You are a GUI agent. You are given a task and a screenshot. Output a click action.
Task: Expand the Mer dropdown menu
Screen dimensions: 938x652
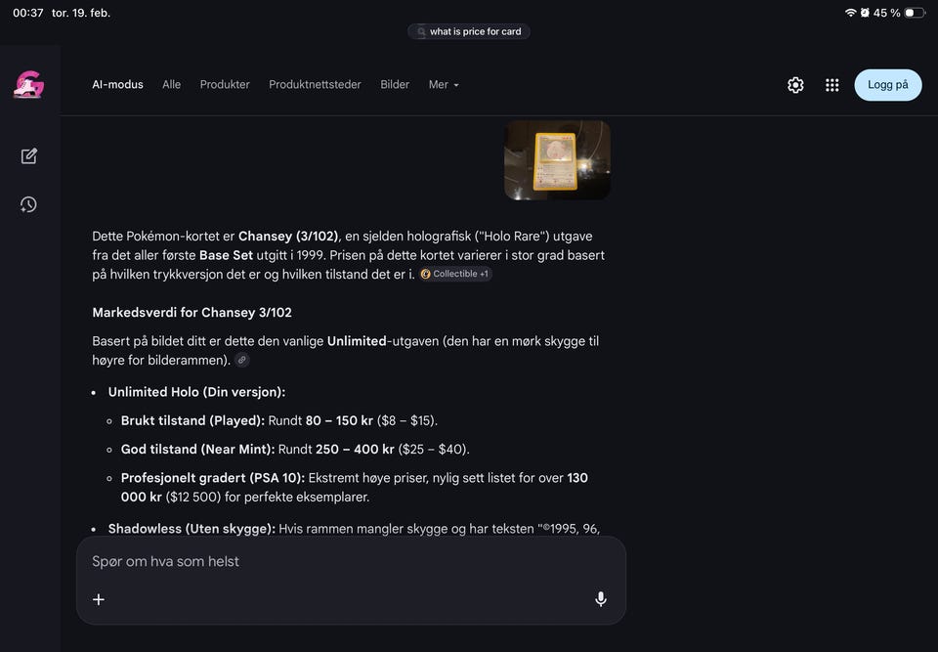pyautogui.click(x=444, y=85)
